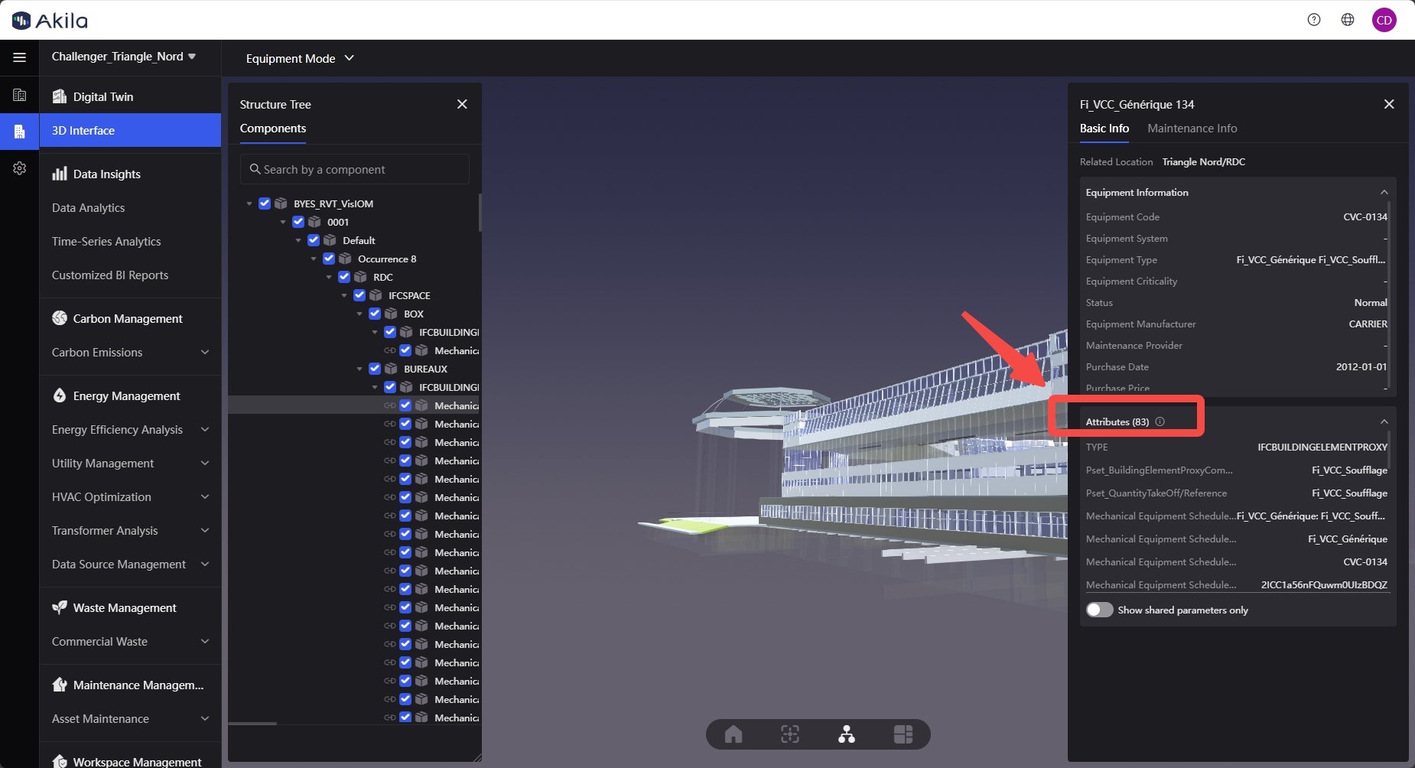Viewport: 1415px width, 768px height.
Task: Open Customized BI Reports
Action: pyautogui.click(x=130, y=275)
